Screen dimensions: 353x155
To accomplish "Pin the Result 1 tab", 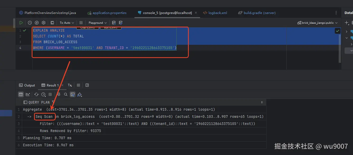I will (59, 94).
